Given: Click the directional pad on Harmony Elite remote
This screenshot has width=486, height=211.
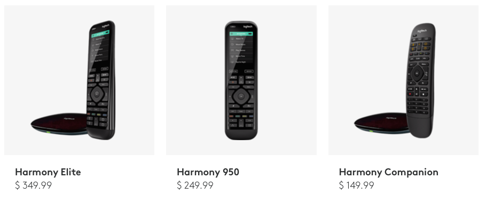Looking at the screenshot, I should [x=97, y=94].
